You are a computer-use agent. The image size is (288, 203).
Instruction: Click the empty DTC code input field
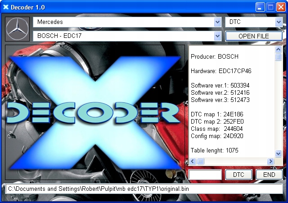(x=205, y=175)
